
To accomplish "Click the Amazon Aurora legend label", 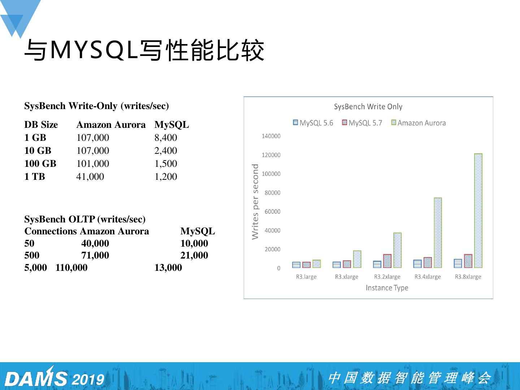I will click(422, 123).
